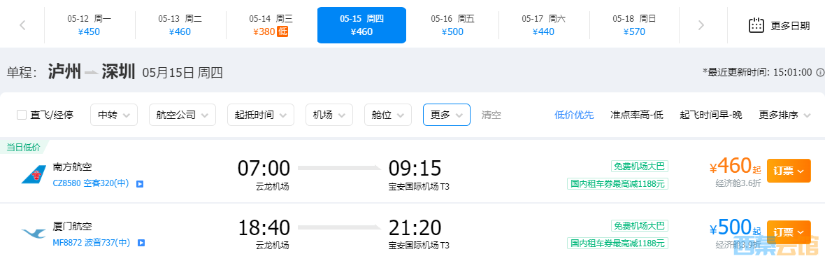Click the Xiamen Airlines logo
Viewport: 825px width, 261px height.
coord(34,233)
